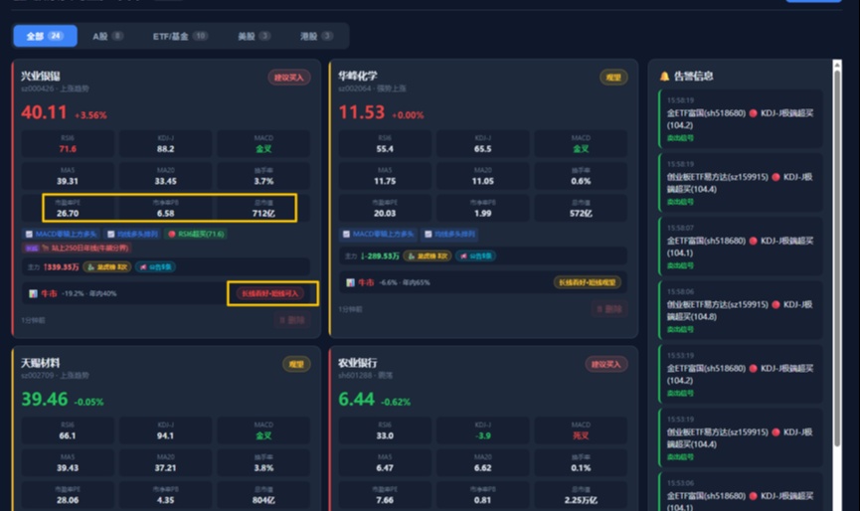Click the 告警信息 panel title

point(693,77)
